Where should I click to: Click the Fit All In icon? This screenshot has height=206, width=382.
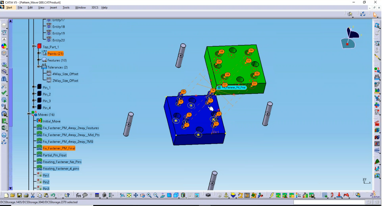click(129, 195)
